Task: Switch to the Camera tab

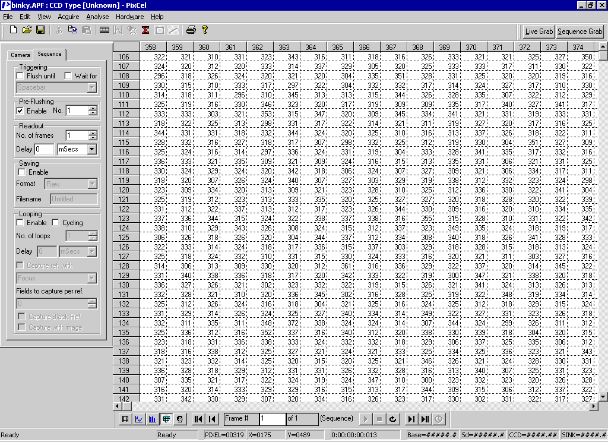Action: tap(20, 55)
